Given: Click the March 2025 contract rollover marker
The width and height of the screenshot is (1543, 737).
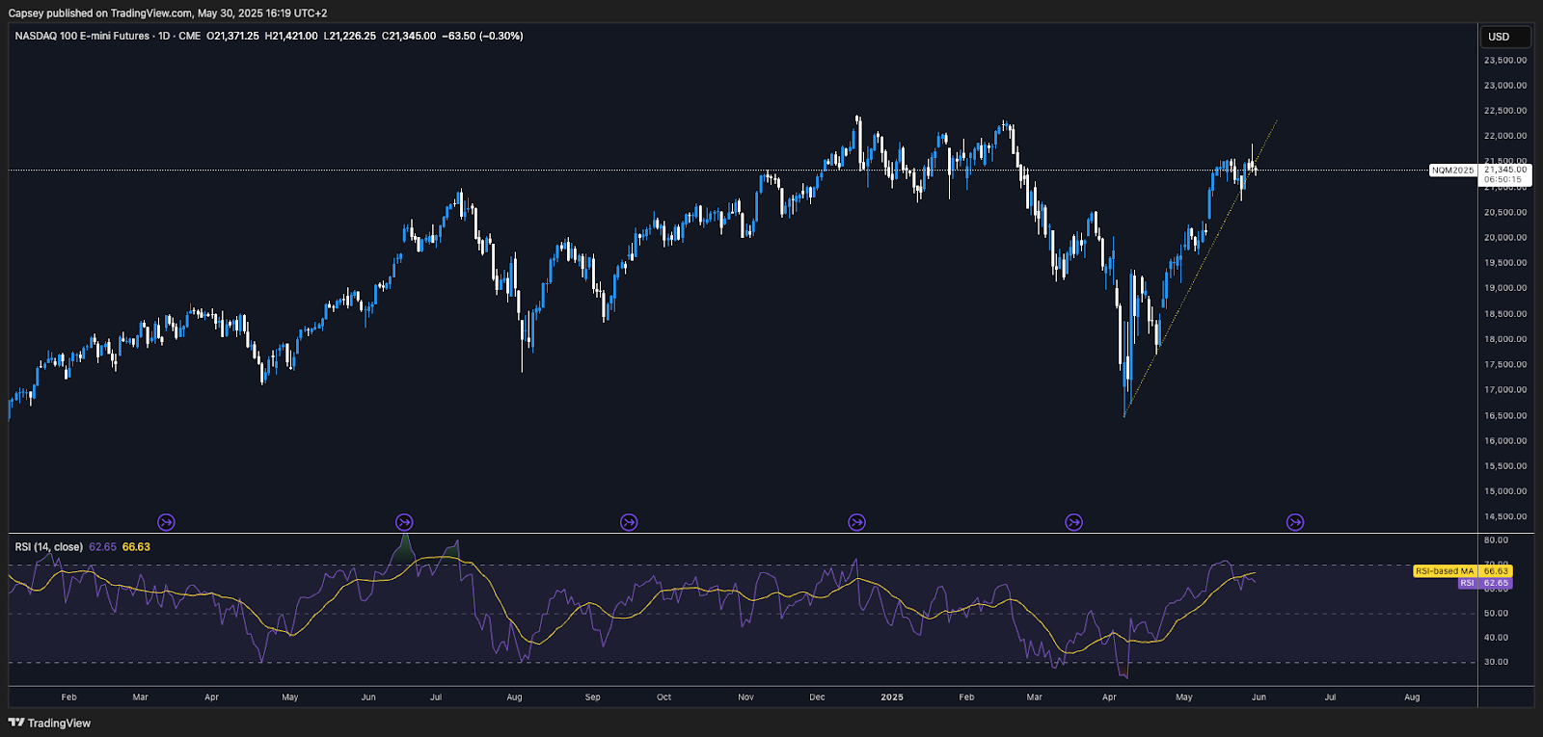Looking at the screenshot, I should [x=1073, y=522].
